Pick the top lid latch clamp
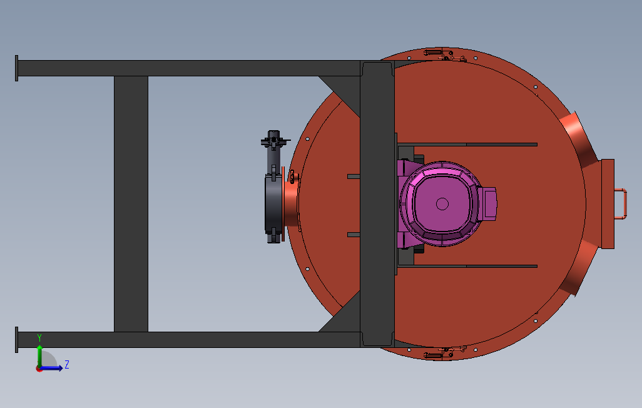Image resolution: width=642 pixels, height=408 pixels. (x=445, y=54)
